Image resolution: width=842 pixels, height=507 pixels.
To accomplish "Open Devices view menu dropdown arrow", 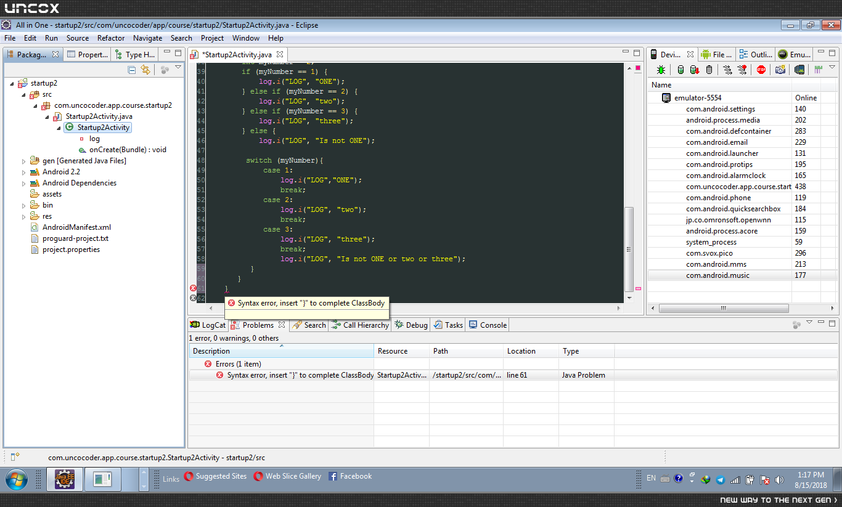I will pyautogui.click(x=832, y=67).
